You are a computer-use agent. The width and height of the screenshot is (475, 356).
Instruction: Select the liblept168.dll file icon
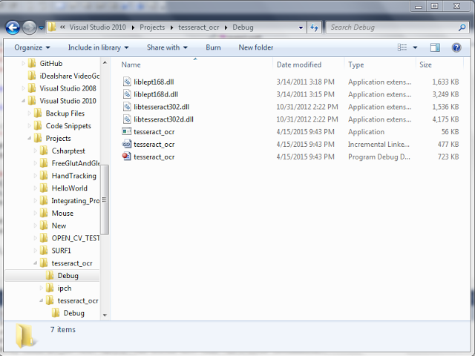[127, 82]
